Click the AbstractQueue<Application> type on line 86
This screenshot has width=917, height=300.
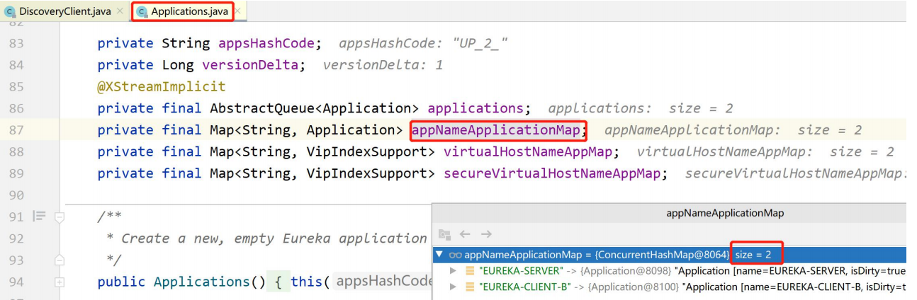click(315, 108)
